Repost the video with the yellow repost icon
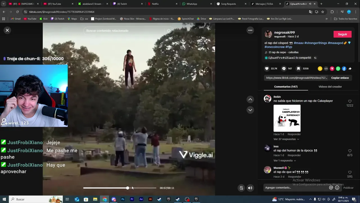360x203 pixels. pos(320,69)
